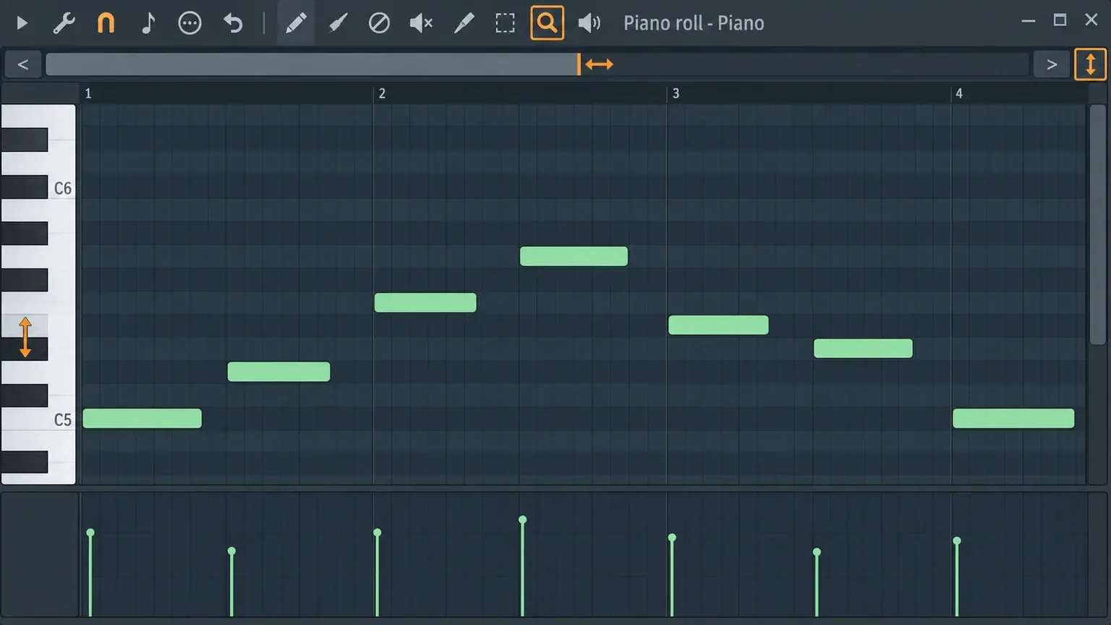
Task: Open the wrench Tools menu
Action: click(64, 23)
